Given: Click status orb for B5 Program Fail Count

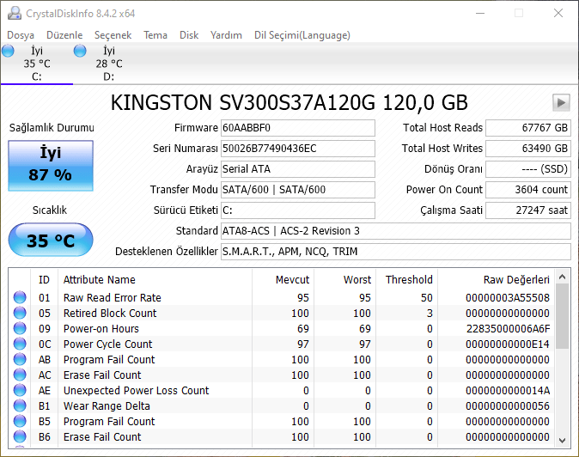Looking at the screenshot, I should click(x=20, y=421).
